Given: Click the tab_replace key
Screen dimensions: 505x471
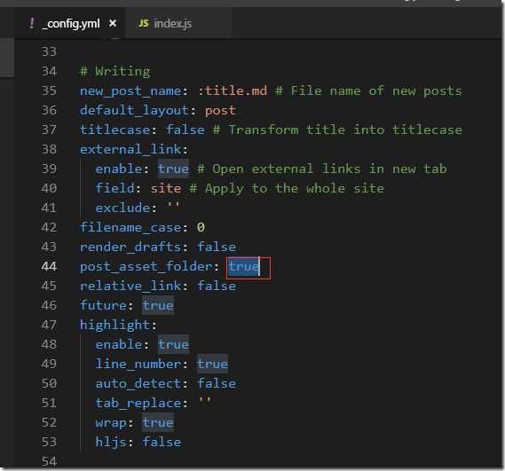Looking at the screenshot, I should click(138, 403).
